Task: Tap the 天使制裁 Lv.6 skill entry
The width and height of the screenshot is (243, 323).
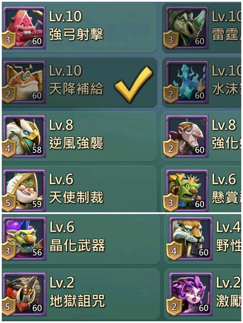Action: pos(79,190)
